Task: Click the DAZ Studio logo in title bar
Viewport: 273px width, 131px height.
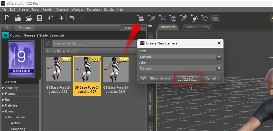Action: tap(3, 3)
